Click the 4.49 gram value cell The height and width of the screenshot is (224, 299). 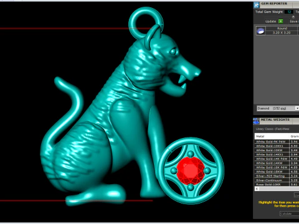tap(294, 159)
